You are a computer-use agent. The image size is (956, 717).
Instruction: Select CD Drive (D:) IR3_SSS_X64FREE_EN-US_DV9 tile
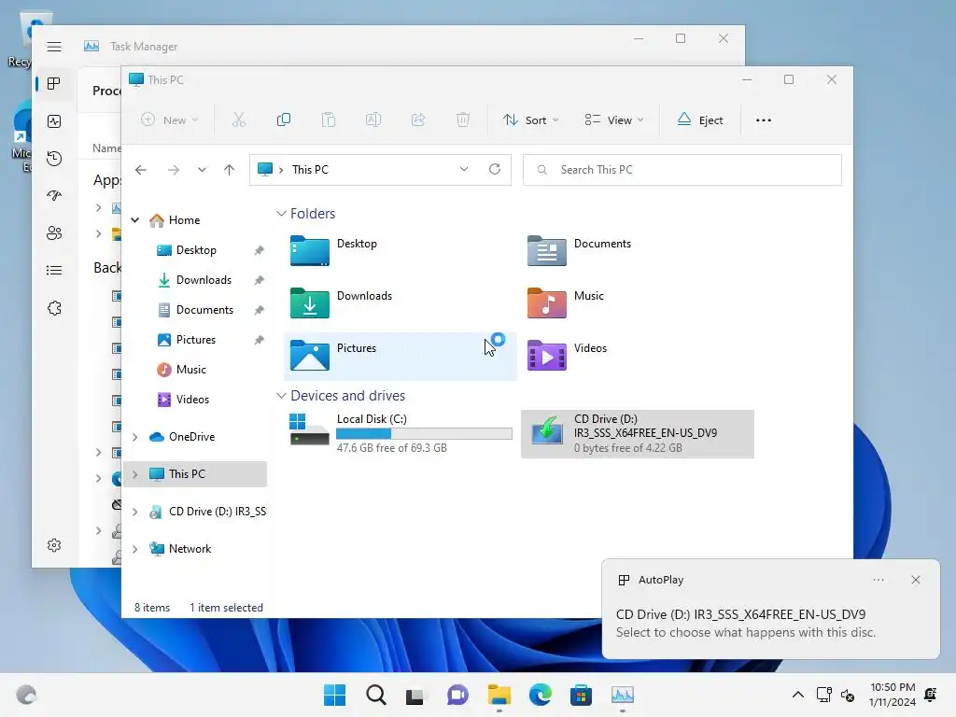638,433
